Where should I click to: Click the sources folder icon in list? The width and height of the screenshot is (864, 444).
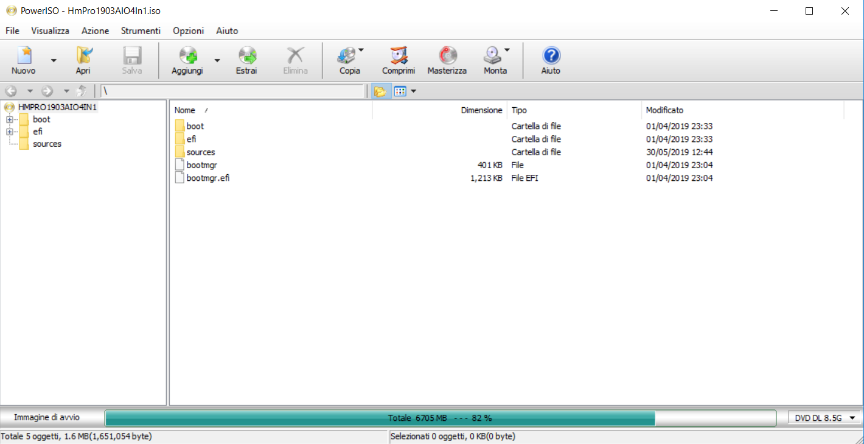(x=179, y=152)
